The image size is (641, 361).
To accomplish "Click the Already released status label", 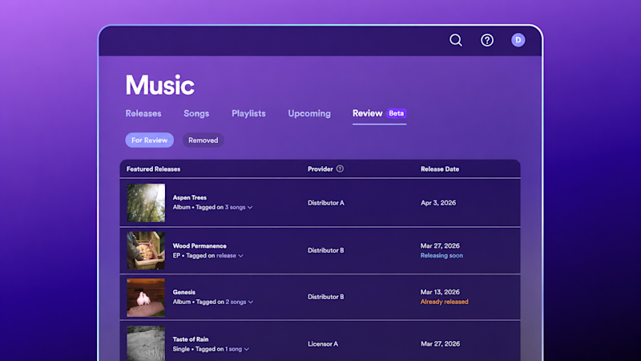I will click(x=445, y=302).
